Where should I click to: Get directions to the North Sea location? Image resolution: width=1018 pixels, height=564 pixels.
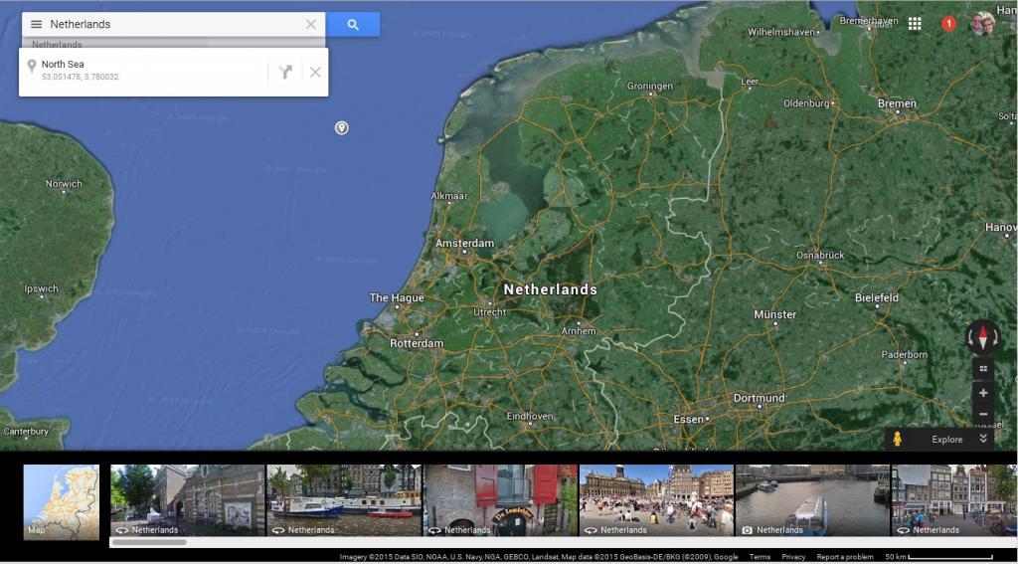[285, 72]
